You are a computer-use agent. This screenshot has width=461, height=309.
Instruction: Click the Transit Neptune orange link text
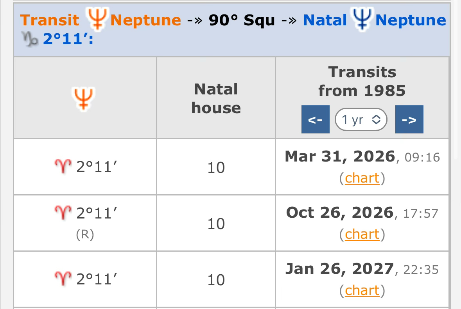click(145, 20)
